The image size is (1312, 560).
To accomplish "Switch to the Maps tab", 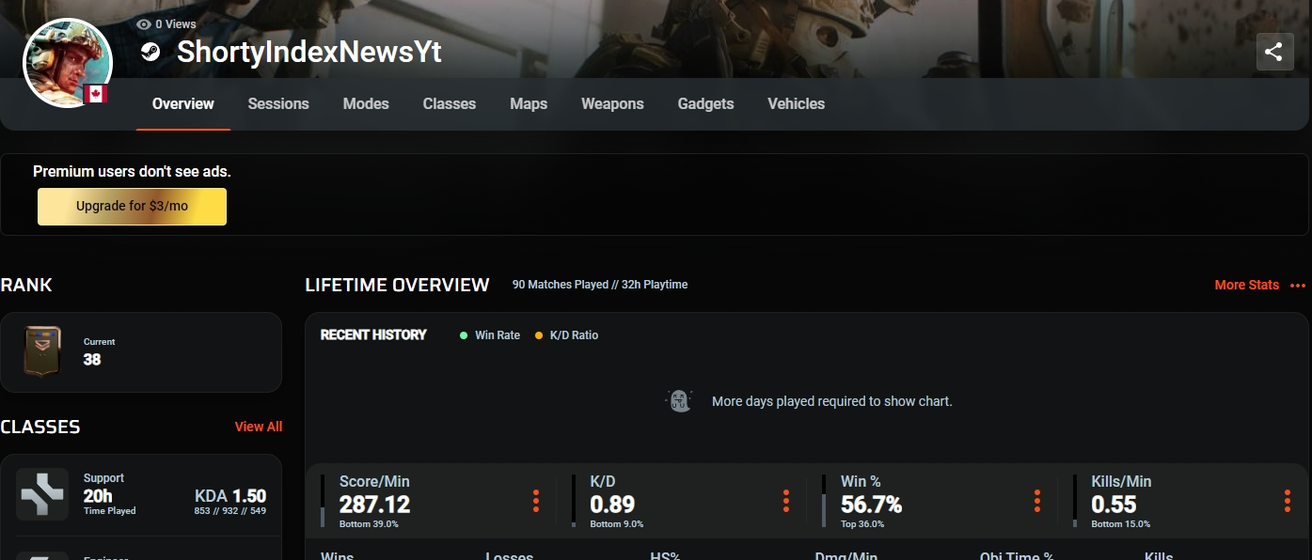I will 529,103.
